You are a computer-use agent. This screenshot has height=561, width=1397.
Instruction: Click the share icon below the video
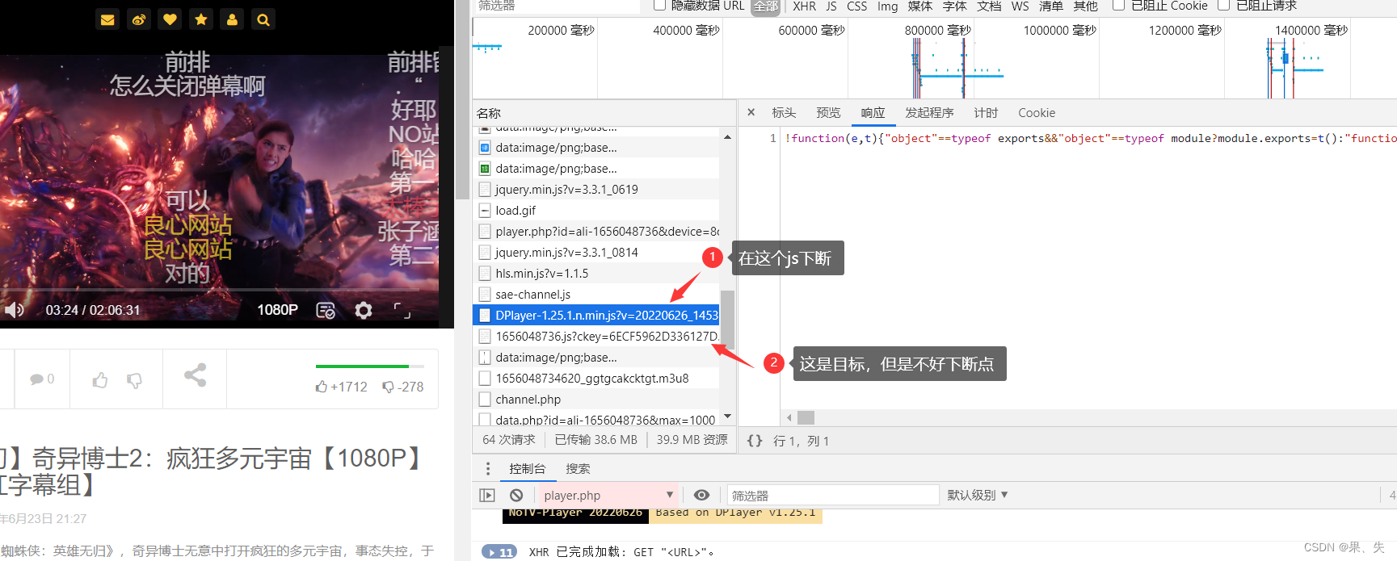pyautogui.click(x=195, y=375)
